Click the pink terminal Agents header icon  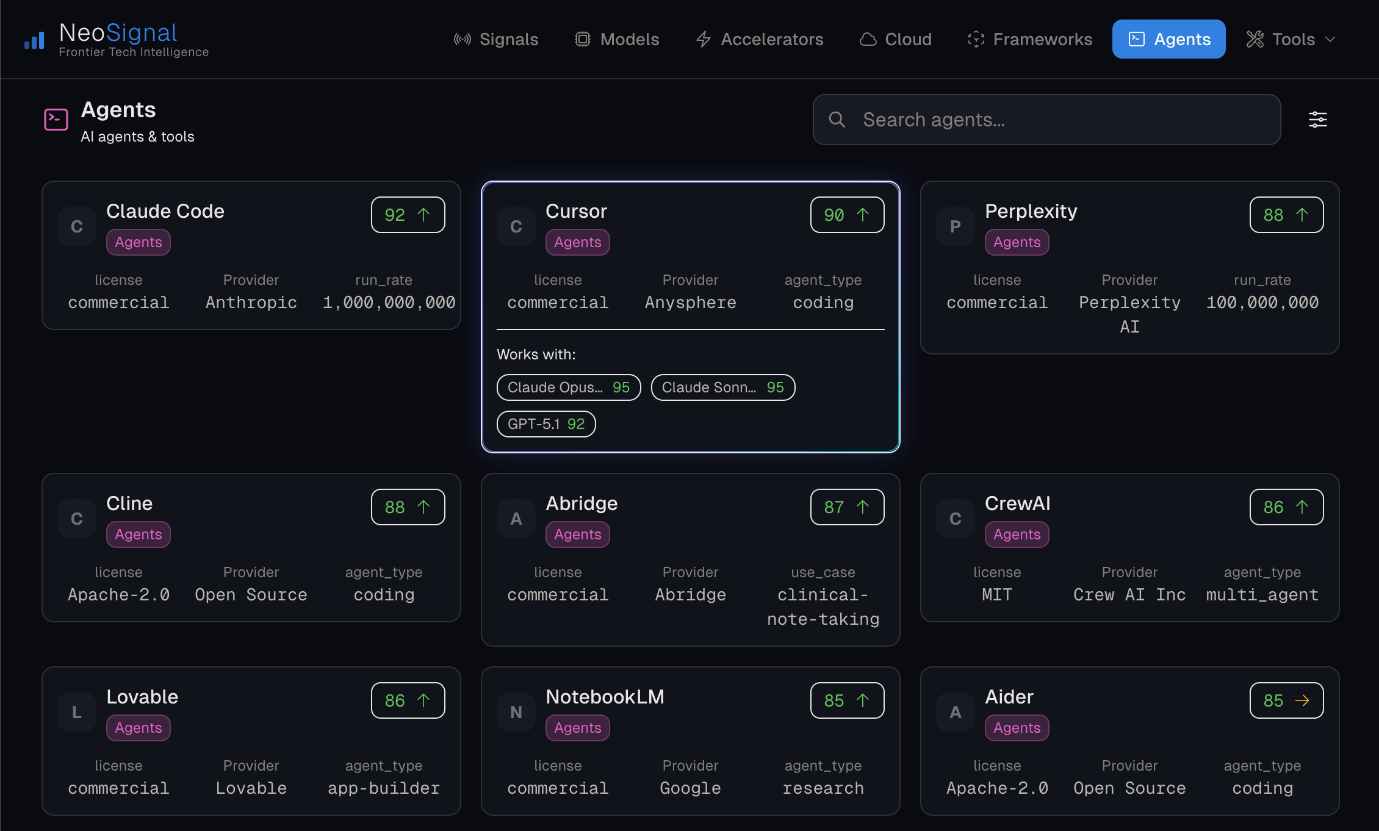tap(56, 120)
